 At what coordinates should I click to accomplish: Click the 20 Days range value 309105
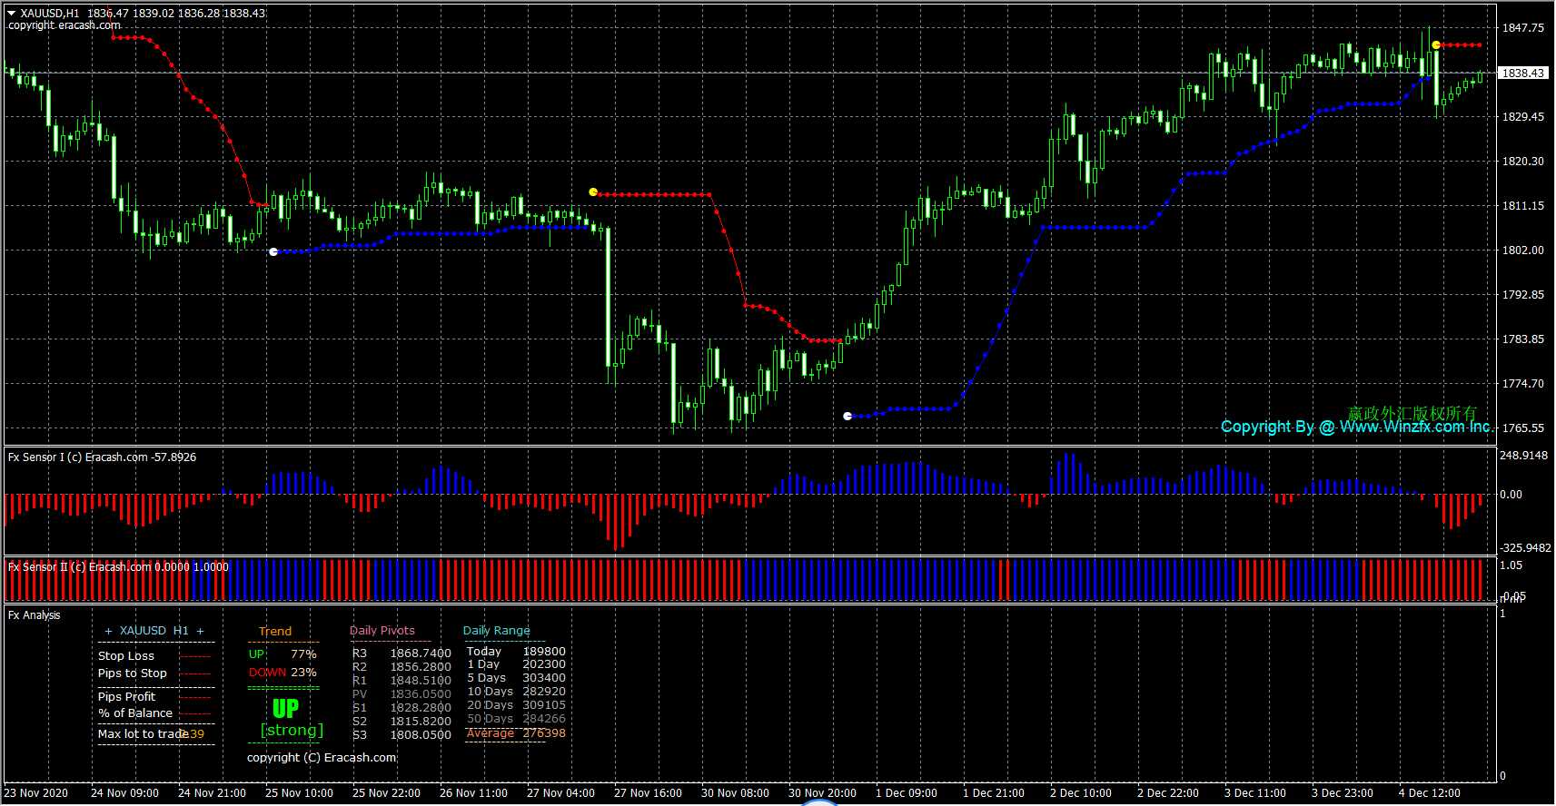[544, 704]
